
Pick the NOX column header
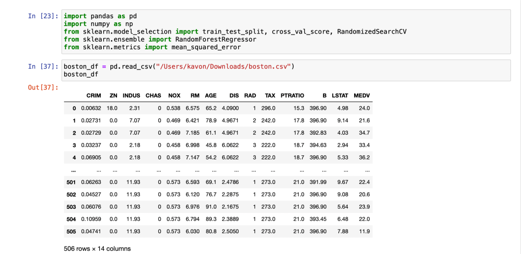(174, 96)
